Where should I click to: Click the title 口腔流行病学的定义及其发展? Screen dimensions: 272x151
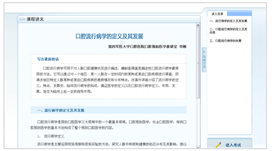coord(109,36)
